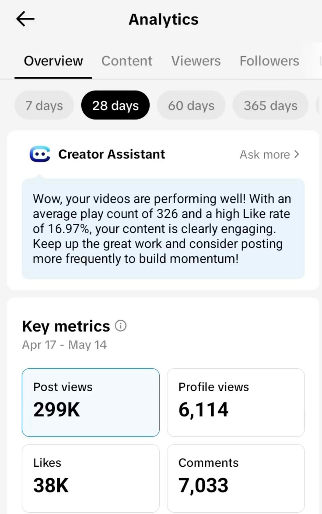
Task: Go to the Followers tab
Action: tap(269, 61)
